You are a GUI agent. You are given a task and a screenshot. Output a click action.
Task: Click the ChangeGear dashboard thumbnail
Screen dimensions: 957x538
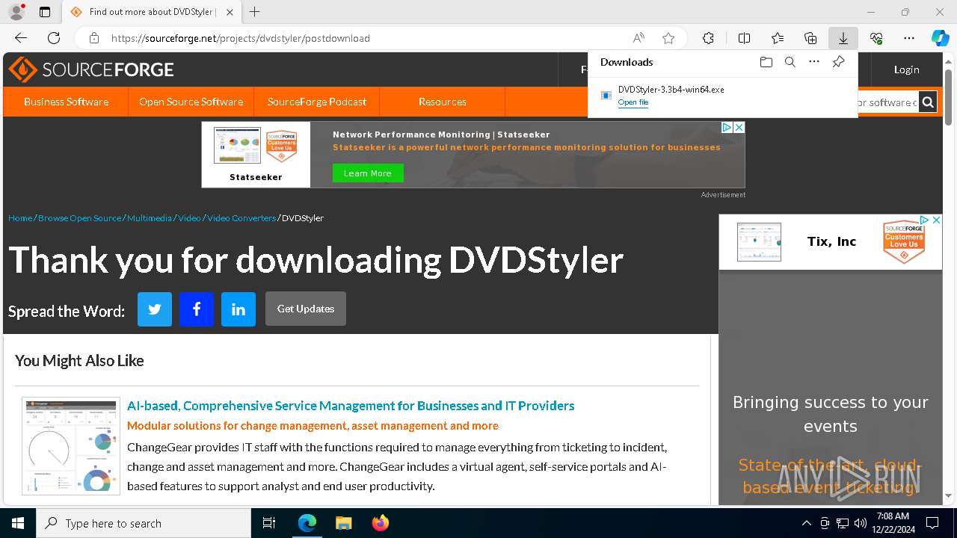(x=71, y=446)
